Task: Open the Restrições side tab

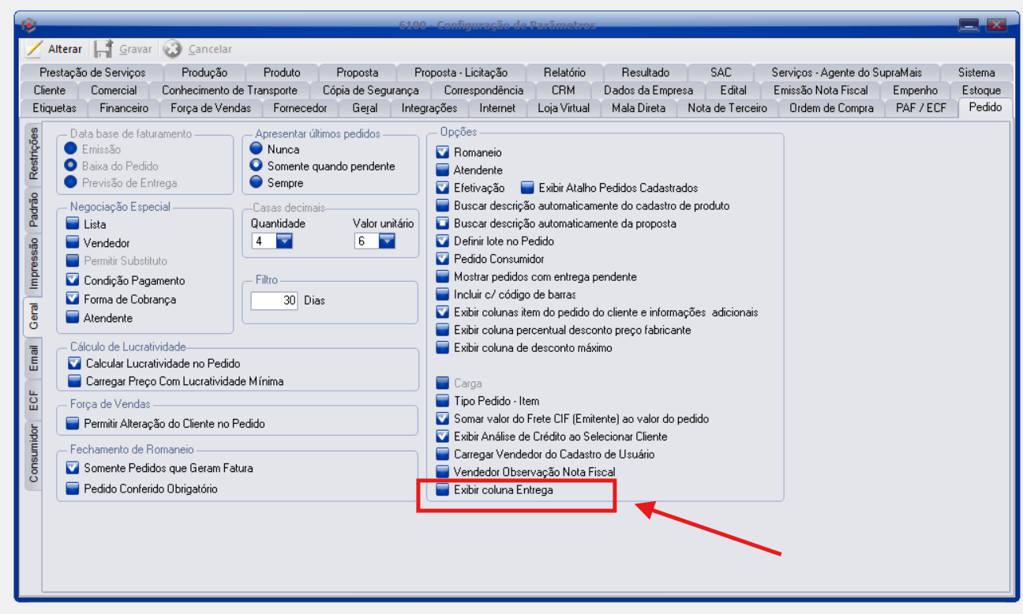Action: tap(33, 153)
